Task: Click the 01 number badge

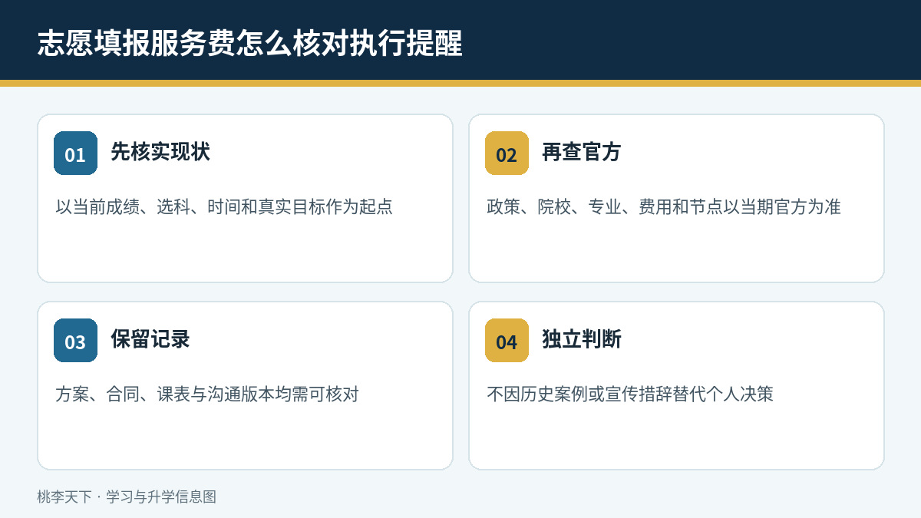Action: 75,153
